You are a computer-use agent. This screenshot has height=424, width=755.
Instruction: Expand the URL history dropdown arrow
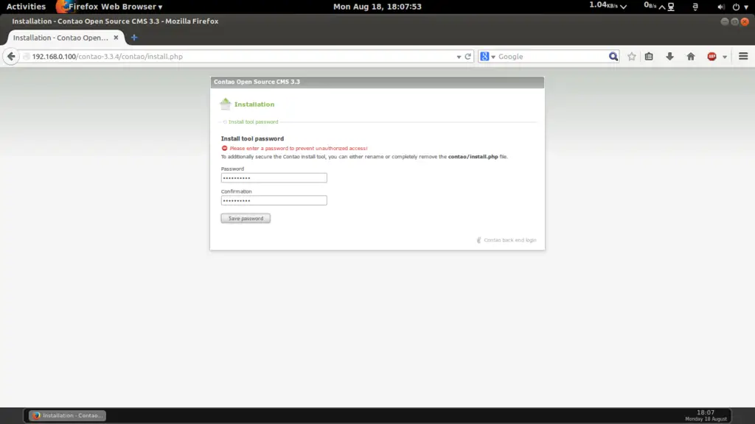click(x=459, y=57)
